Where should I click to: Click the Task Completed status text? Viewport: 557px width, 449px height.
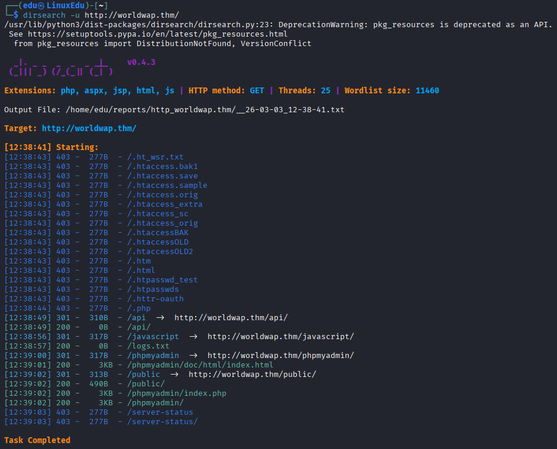(37, 440)
